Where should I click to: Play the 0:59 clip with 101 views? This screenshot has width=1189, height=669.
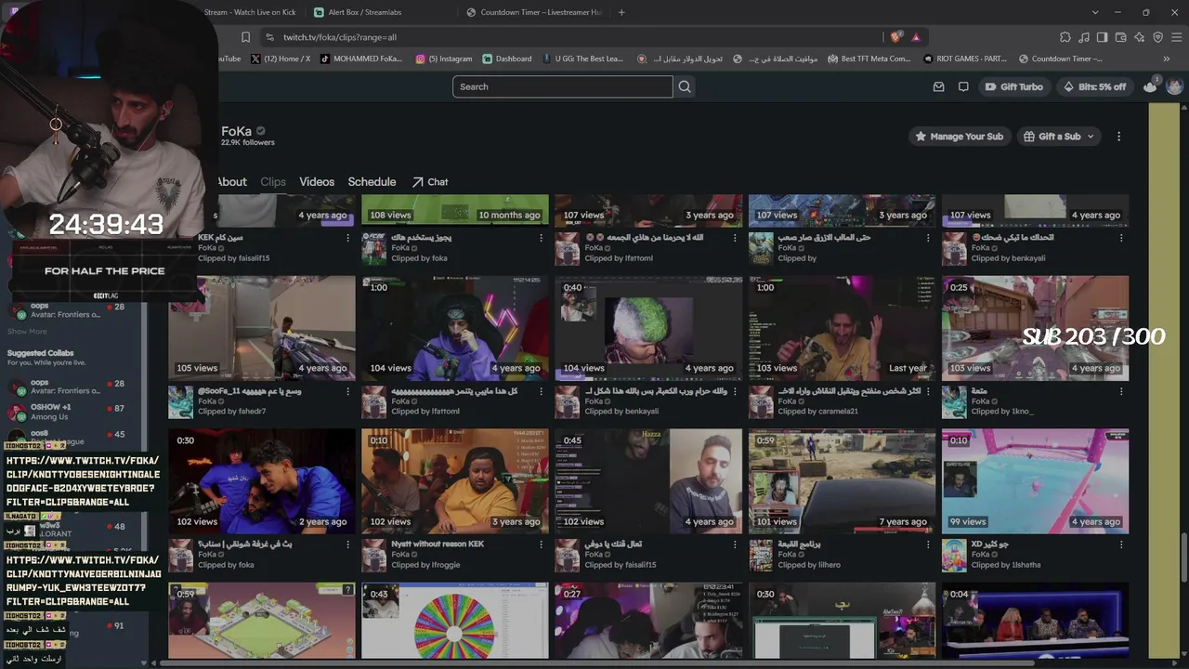click(x=843, y=481)
